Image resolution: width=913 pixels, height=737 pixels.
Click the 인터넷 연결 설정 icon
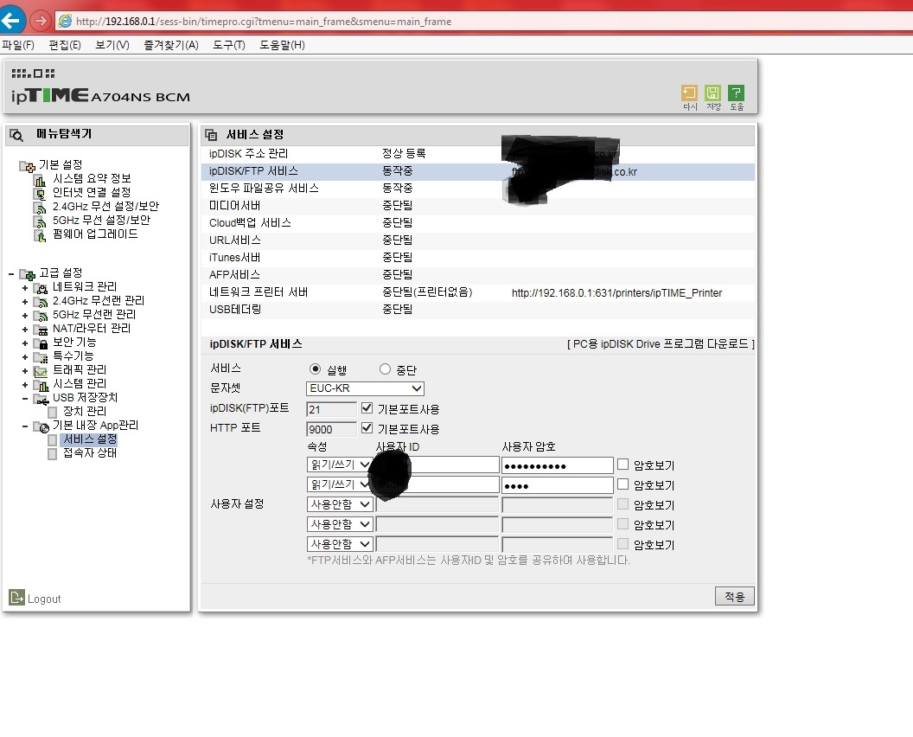point(40,194)
